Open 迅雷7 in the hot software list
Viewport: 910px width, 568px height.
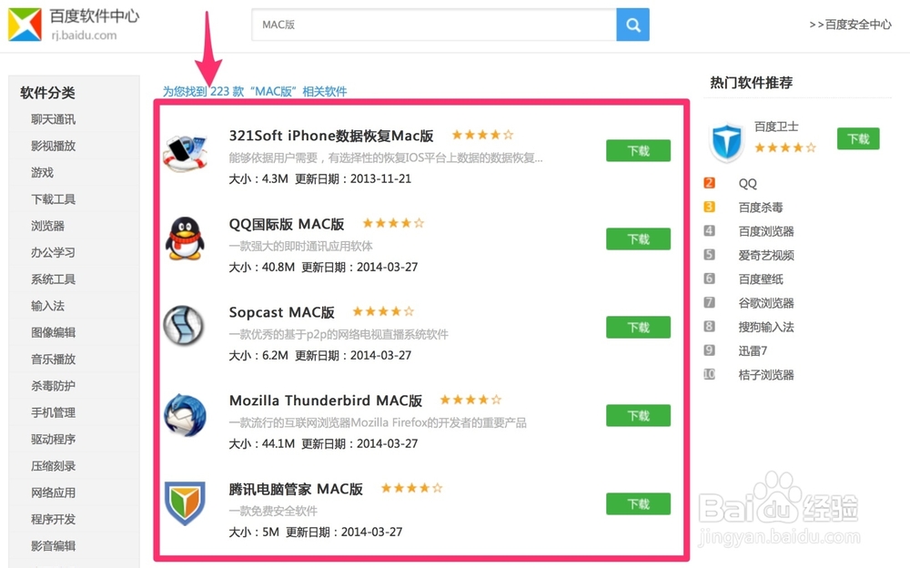753,350
